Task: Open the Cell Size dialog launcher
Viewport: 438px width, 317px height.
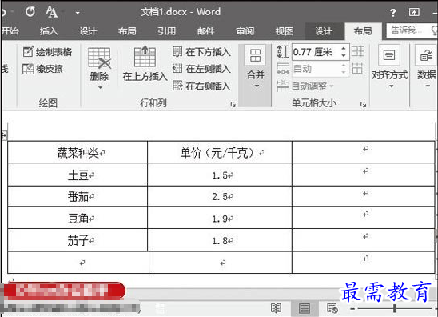Action: 363,104
